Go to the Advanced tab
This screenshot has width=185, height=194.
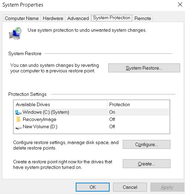[x=78, y=18]
